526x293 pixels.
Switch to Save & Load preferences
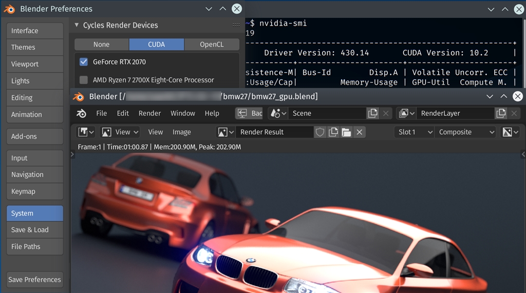tap(35, 230)
